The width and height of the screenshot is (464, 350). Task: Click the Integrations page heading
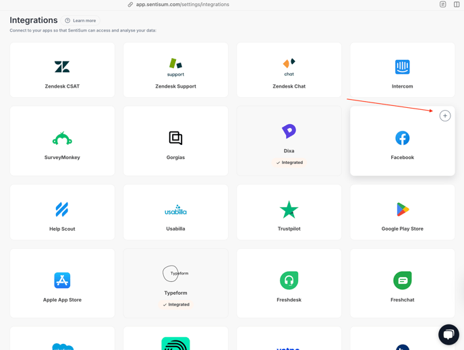(x=34, y=20)
